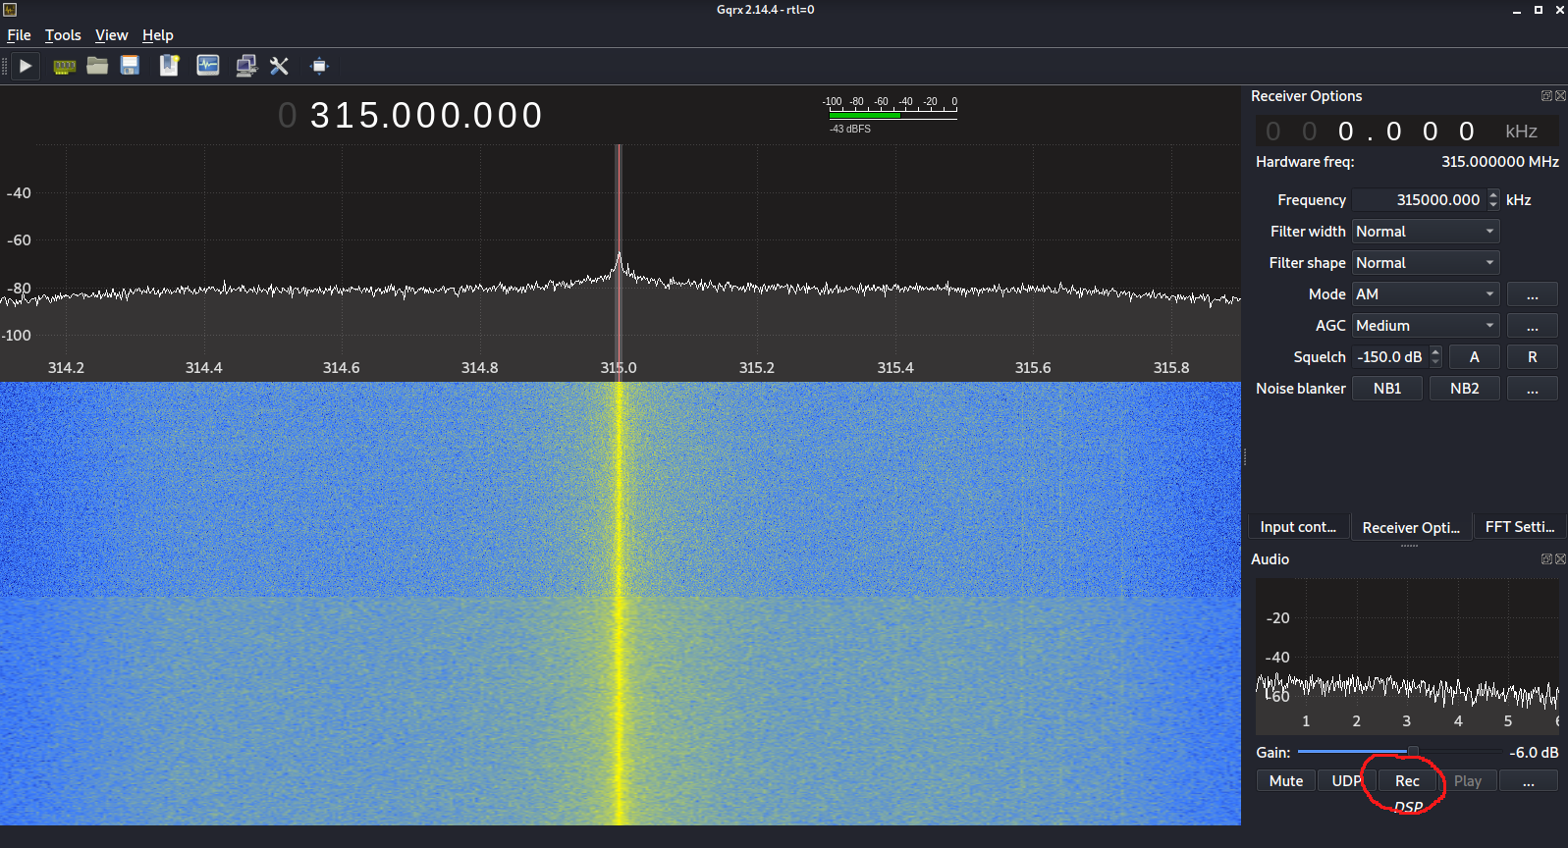The image size is (1568, 848).
Task: Switch to the Input controls tab
Action: 1298,527
